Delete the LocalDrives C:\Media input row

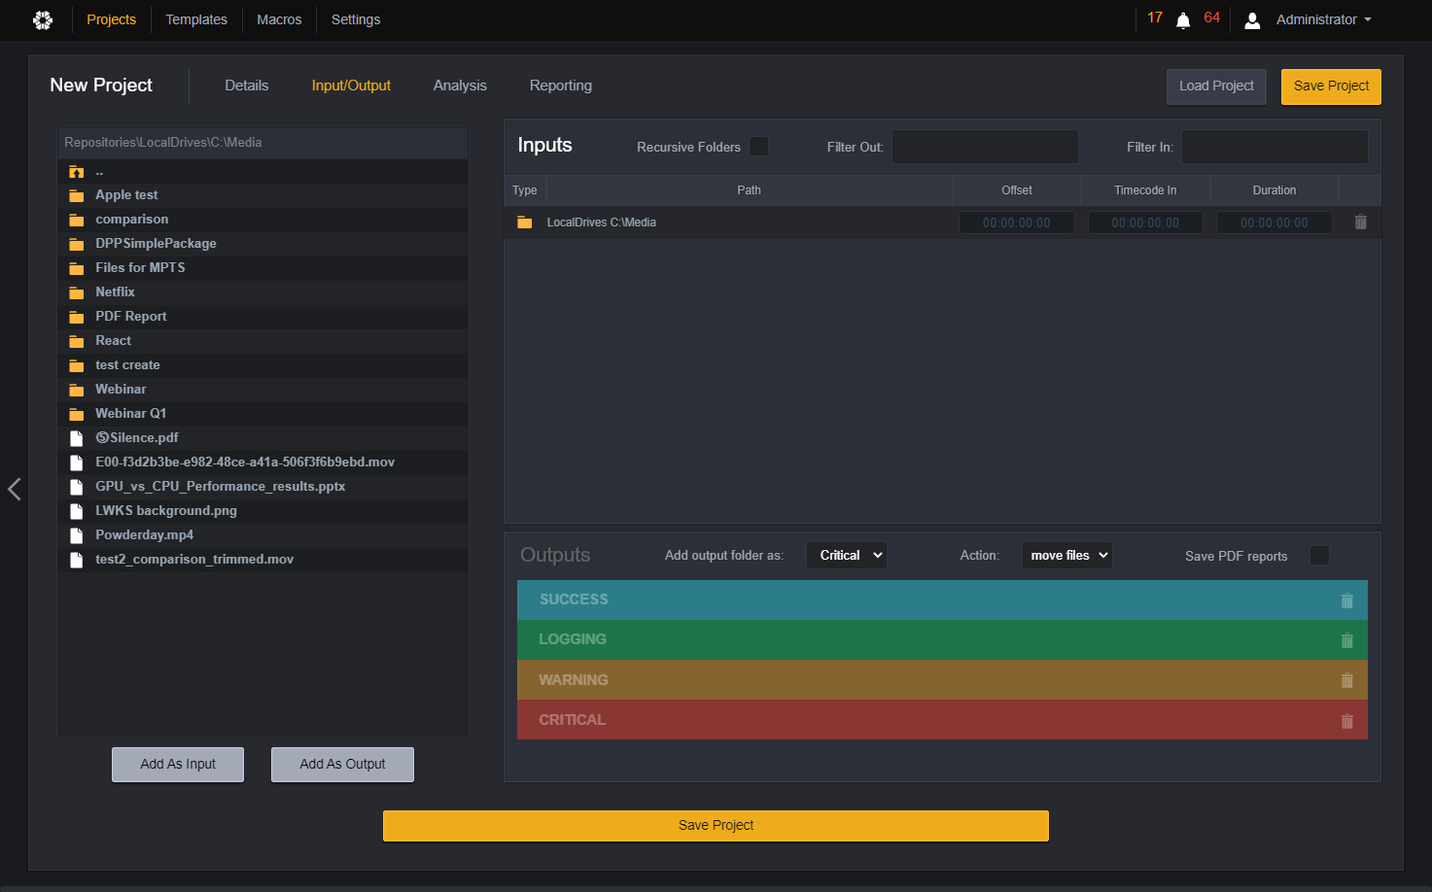1360,223
